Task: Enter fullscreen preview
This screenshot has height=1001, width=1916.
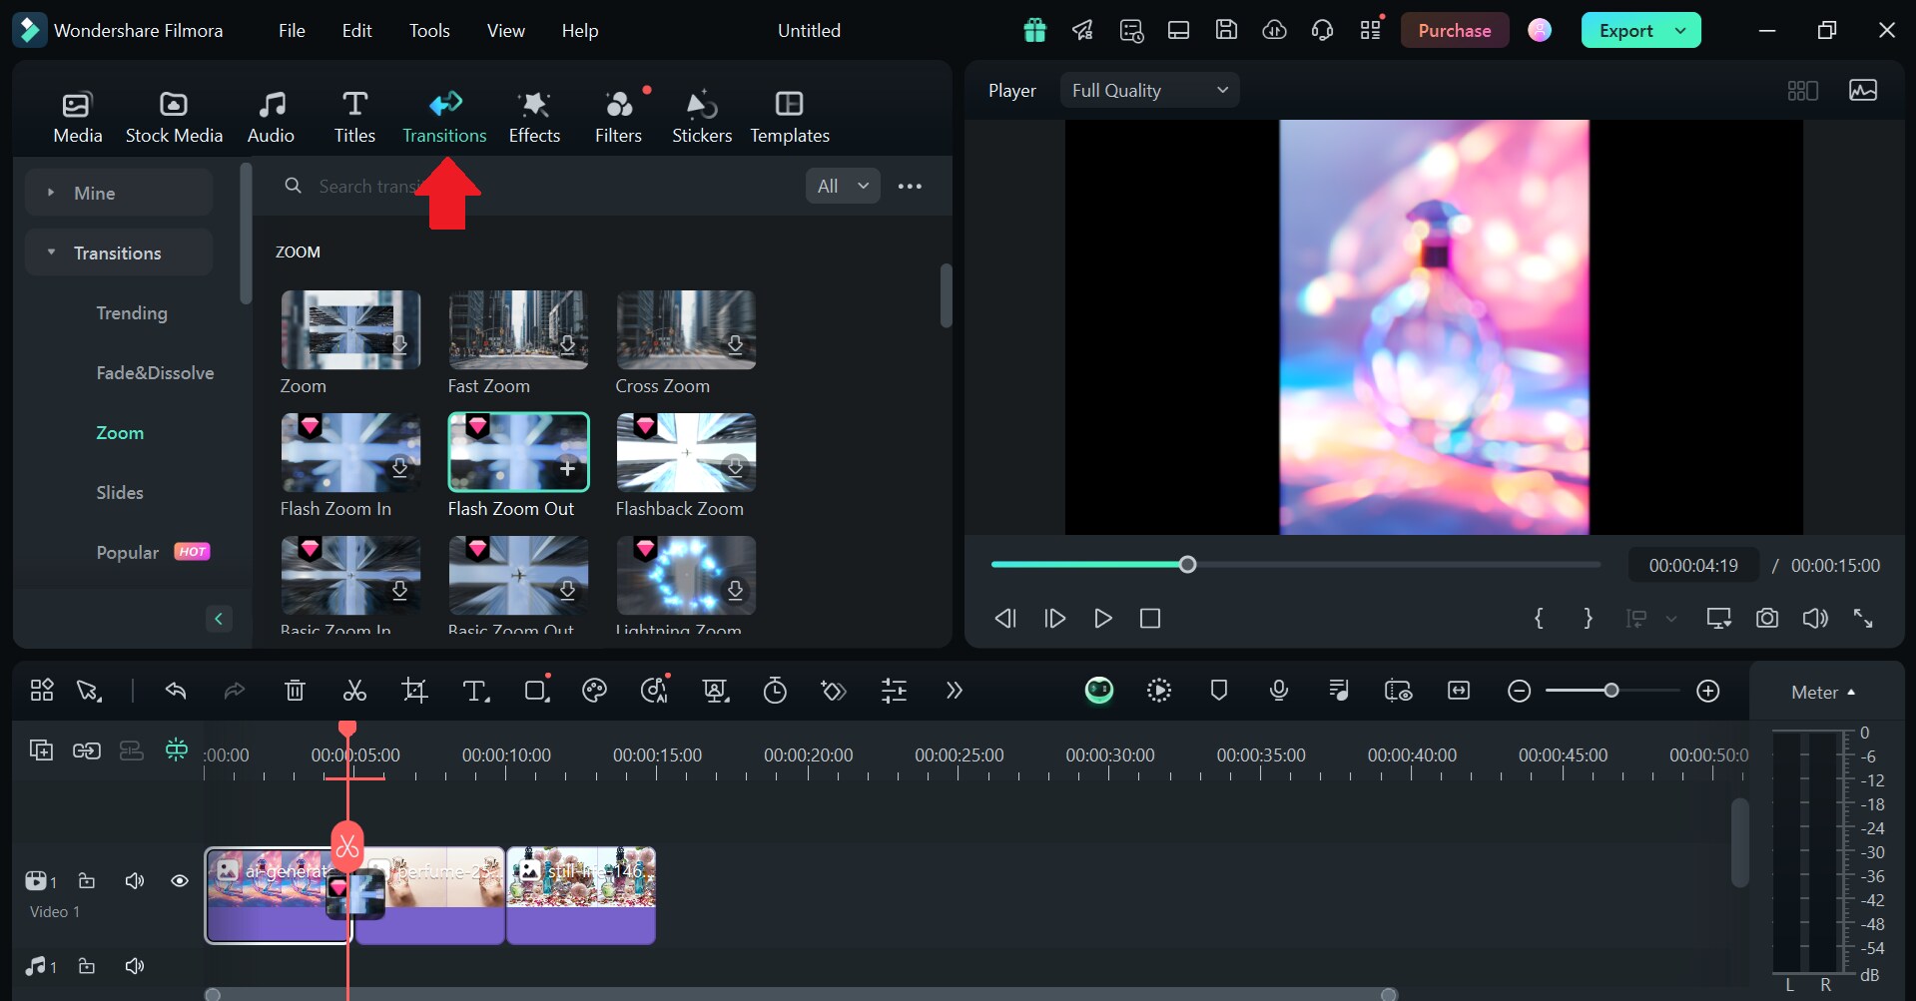Action: click(1863, 619)
